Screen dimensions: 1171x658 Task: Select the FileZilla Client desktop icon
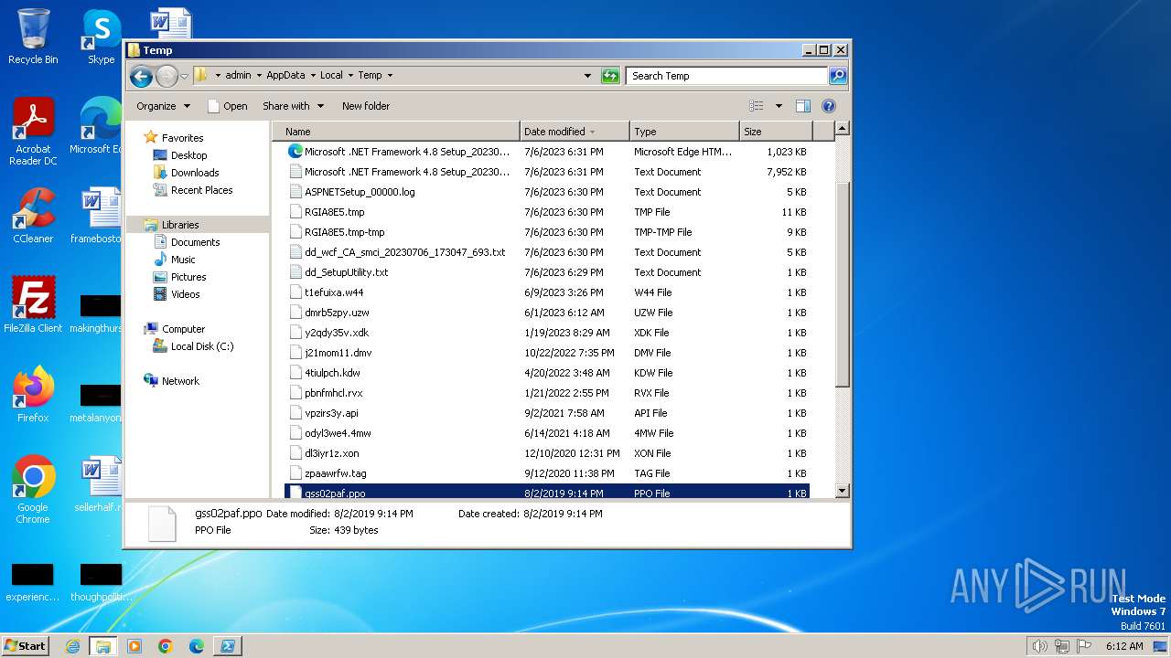click(x=33, y=305)
